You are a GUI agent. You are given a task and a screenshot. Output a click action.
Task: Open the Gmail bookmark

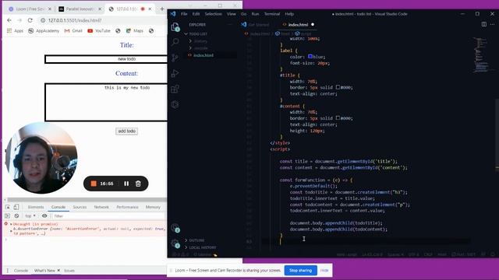pos(73,31)
